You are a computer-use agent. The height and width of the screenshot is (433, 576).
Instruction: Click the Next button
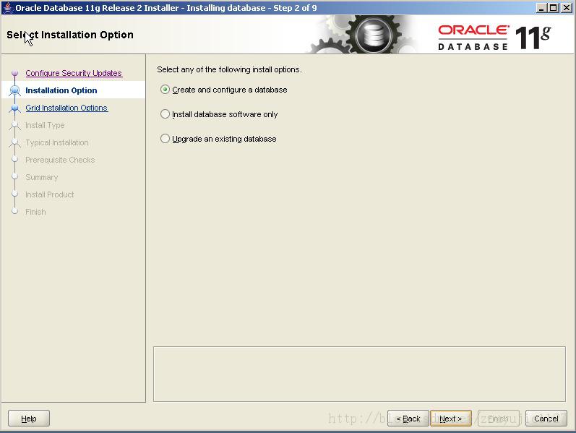(x=451, y=419)
